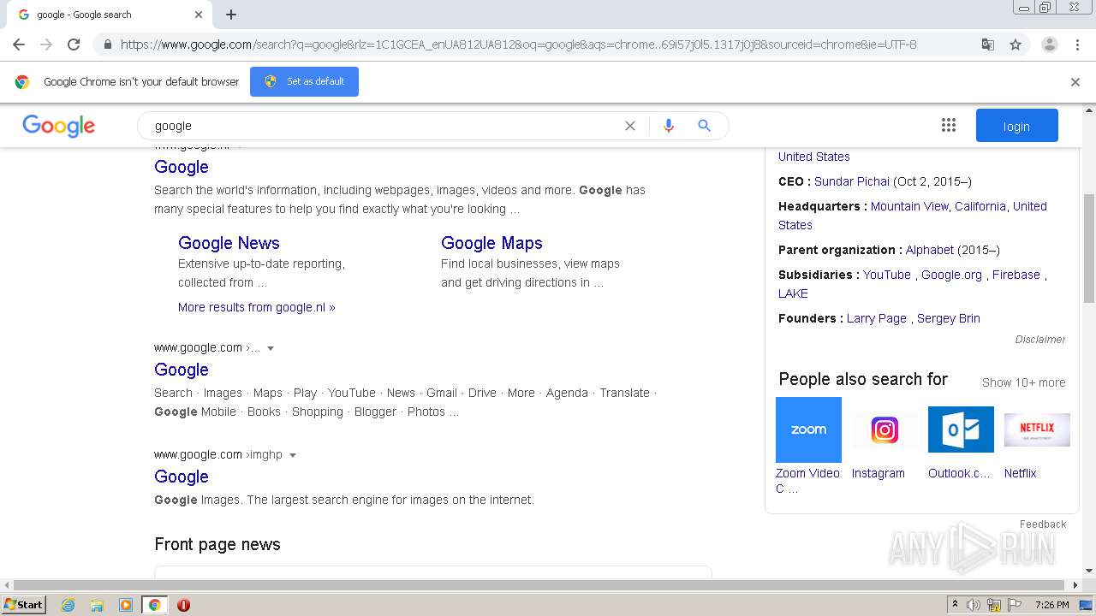The height and width of the screenshot is (616, 1096).
Task: Clear the search box with the X icon
Action: [x=630, y=126]
